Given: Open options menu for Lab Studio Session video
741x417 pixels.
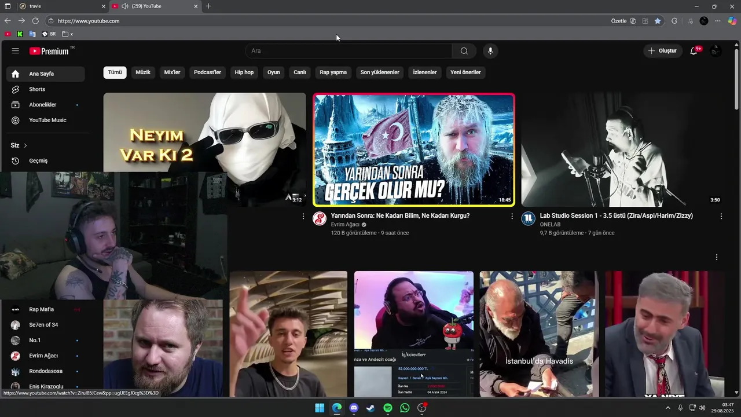Looking at the screenshot, I should click(721, 216).
